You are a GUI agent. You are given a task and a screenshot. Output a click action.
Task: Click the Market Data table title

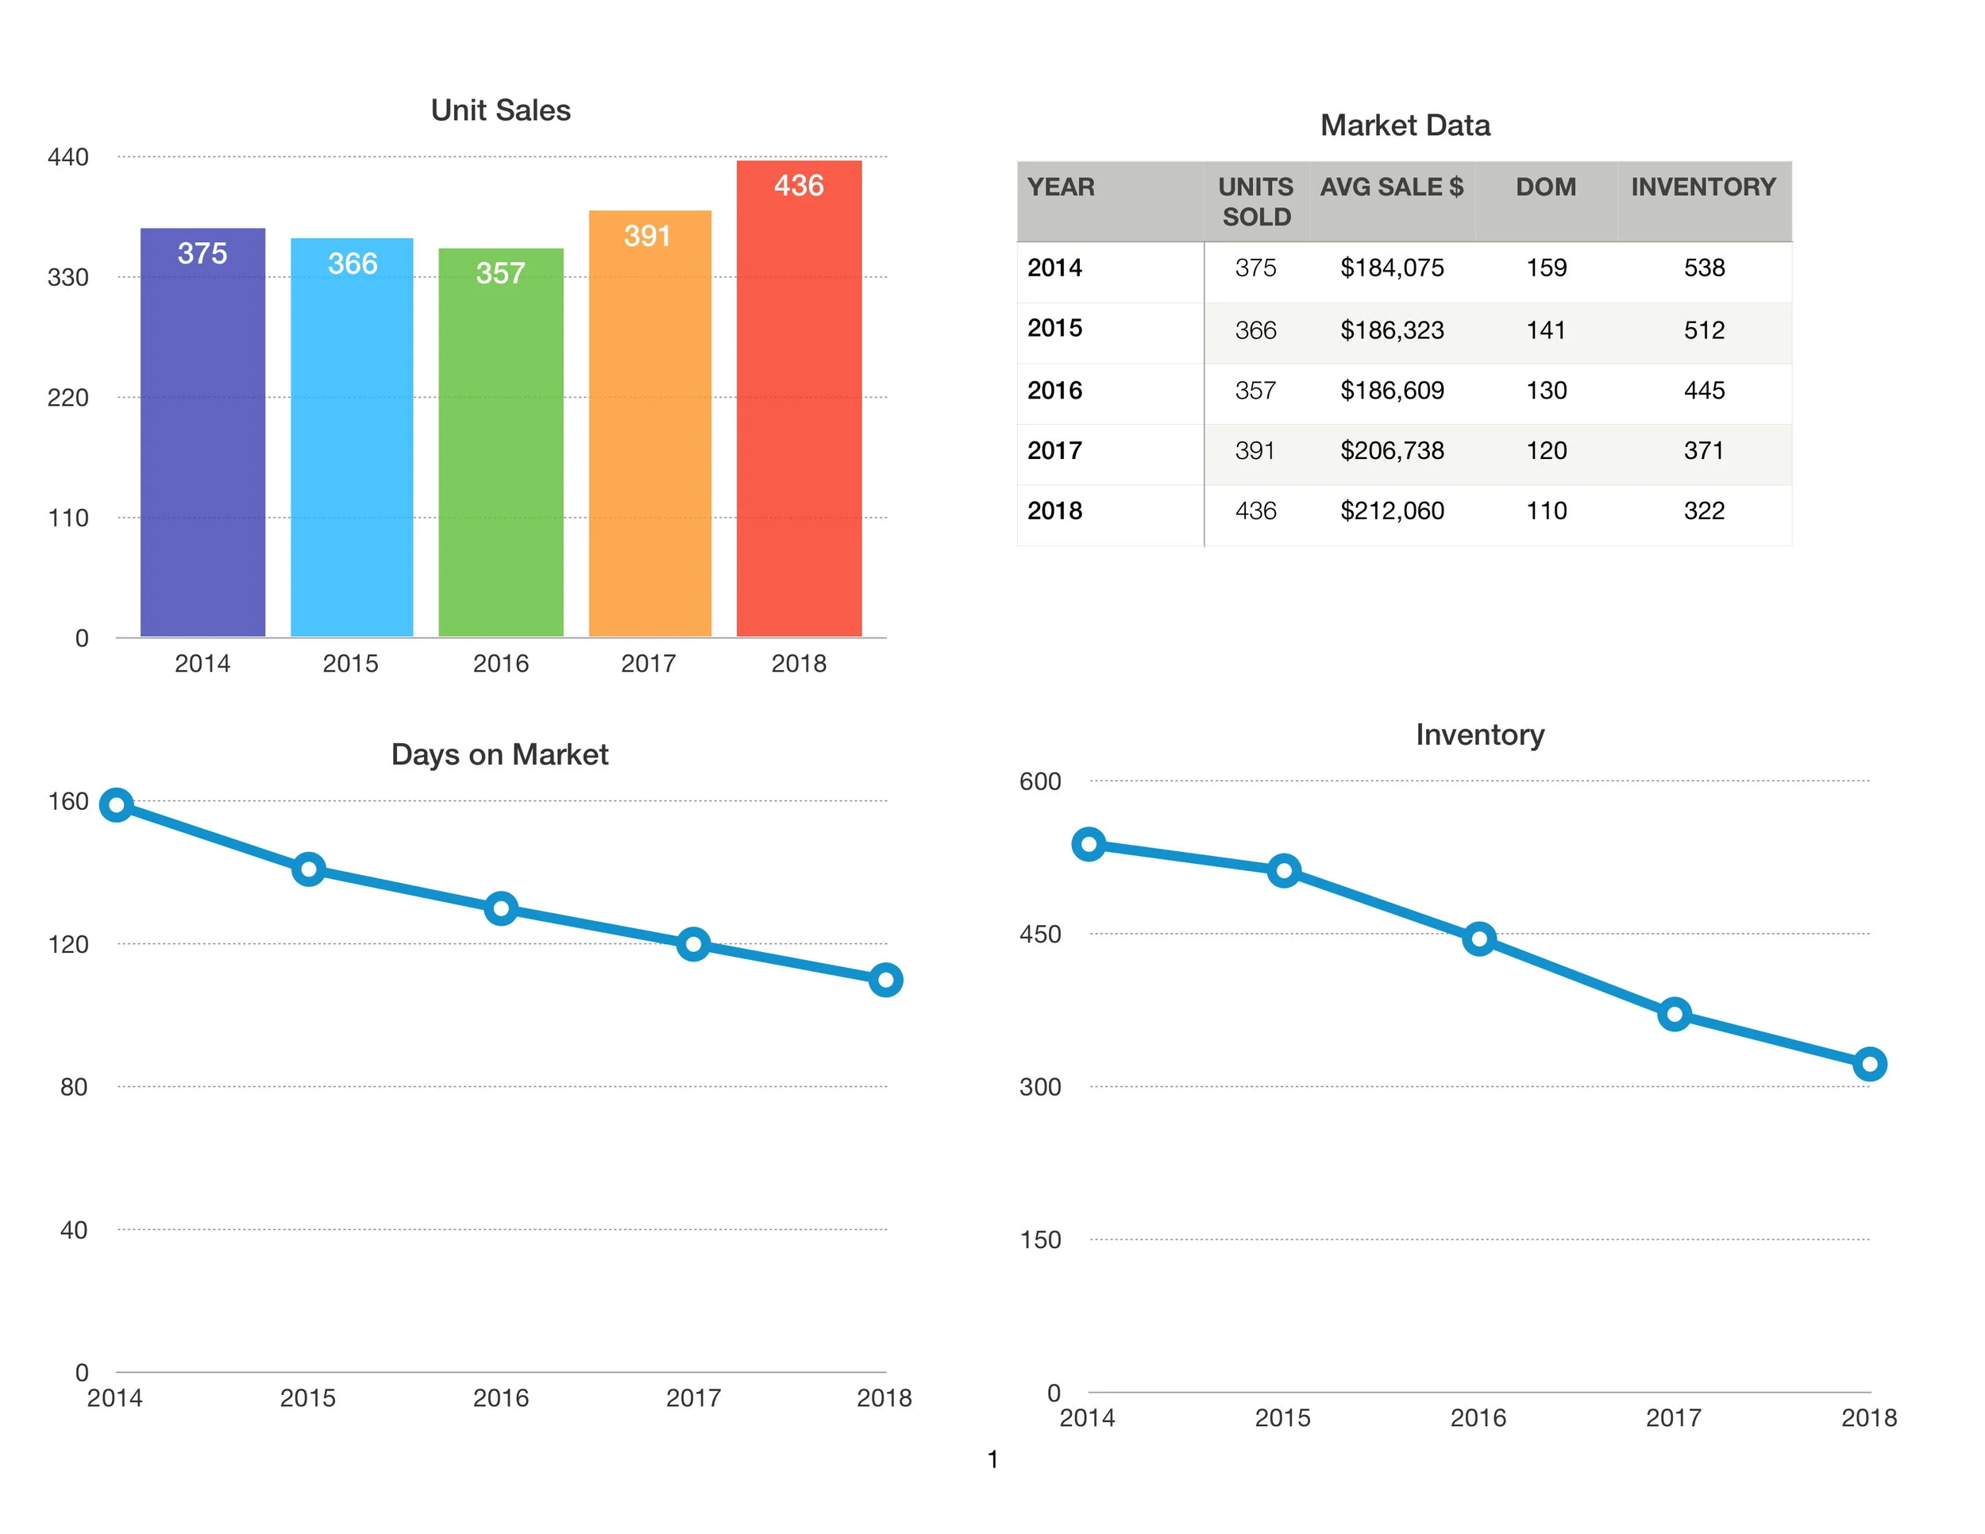[1405, 125]
